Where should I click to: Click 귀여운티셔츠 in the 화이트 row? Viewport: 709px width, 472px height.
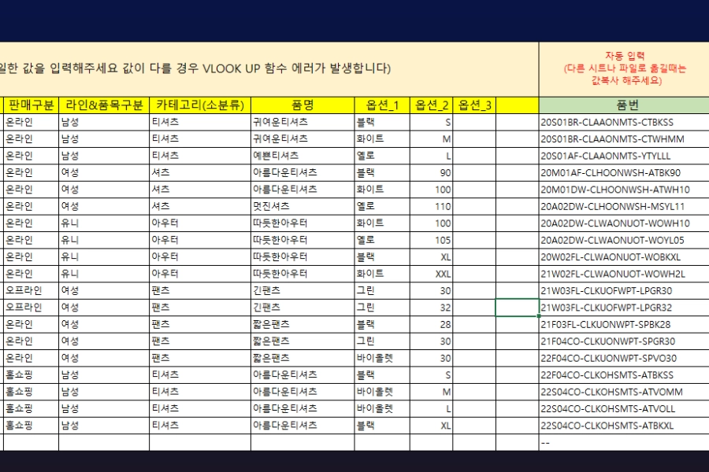click(303, 139)
